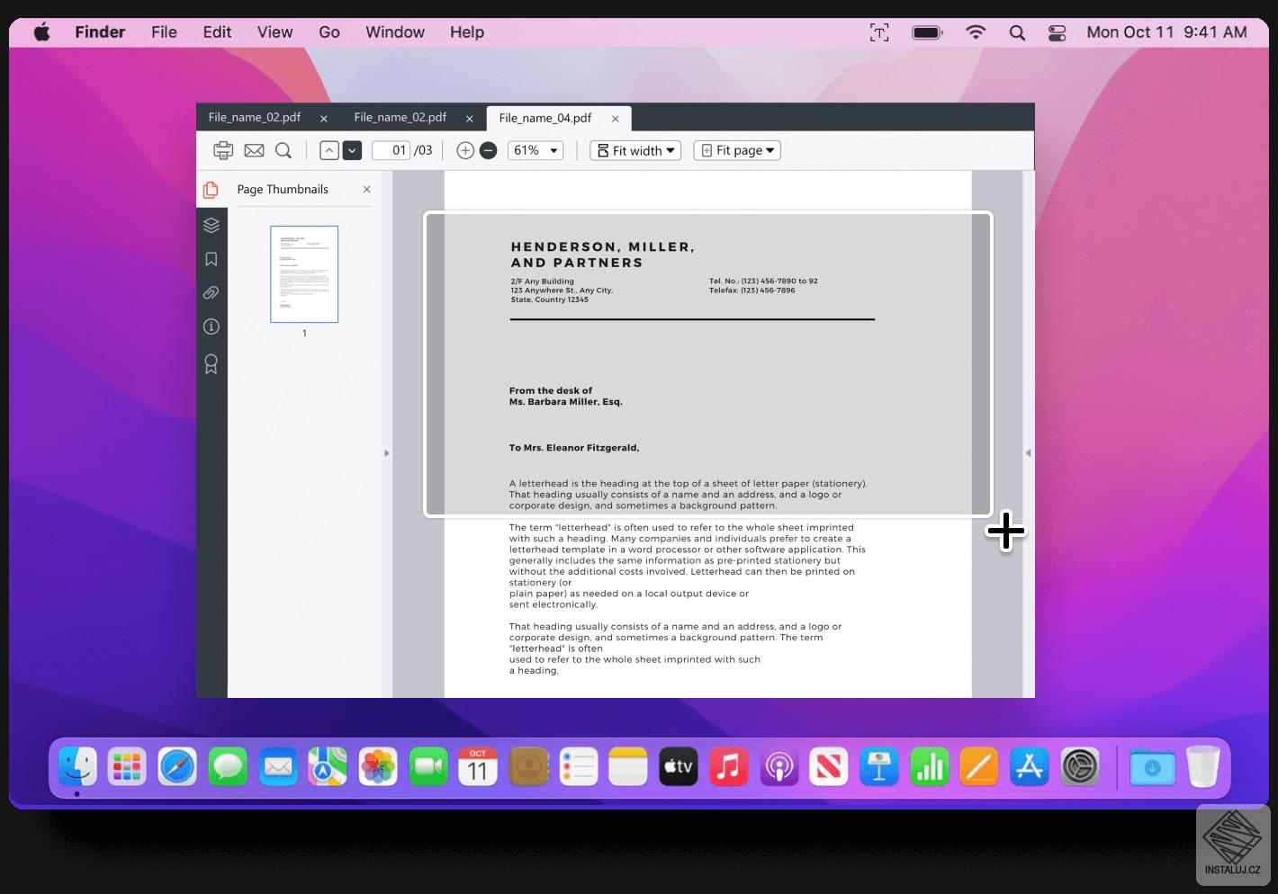Click the page number field showing 01

(391, 150)
